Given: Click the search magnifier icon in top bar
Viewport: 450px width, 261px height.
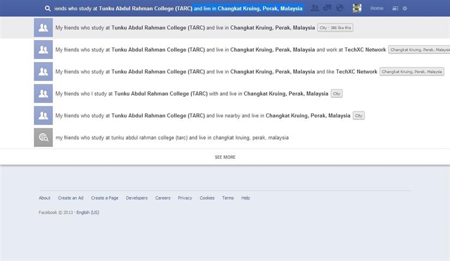Looking at the screenshot, I should point(47,9).
